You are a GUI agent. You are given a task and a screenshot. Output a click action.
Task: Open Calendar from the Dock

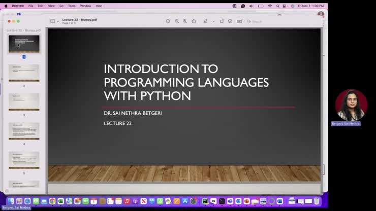point(94,201)
